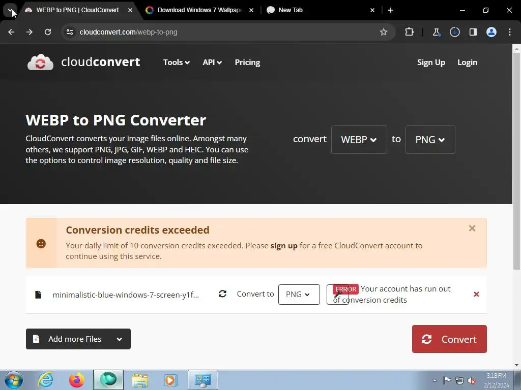Open the Login page
The height and width of the screenshot is (390, 521).
(467, 62)
